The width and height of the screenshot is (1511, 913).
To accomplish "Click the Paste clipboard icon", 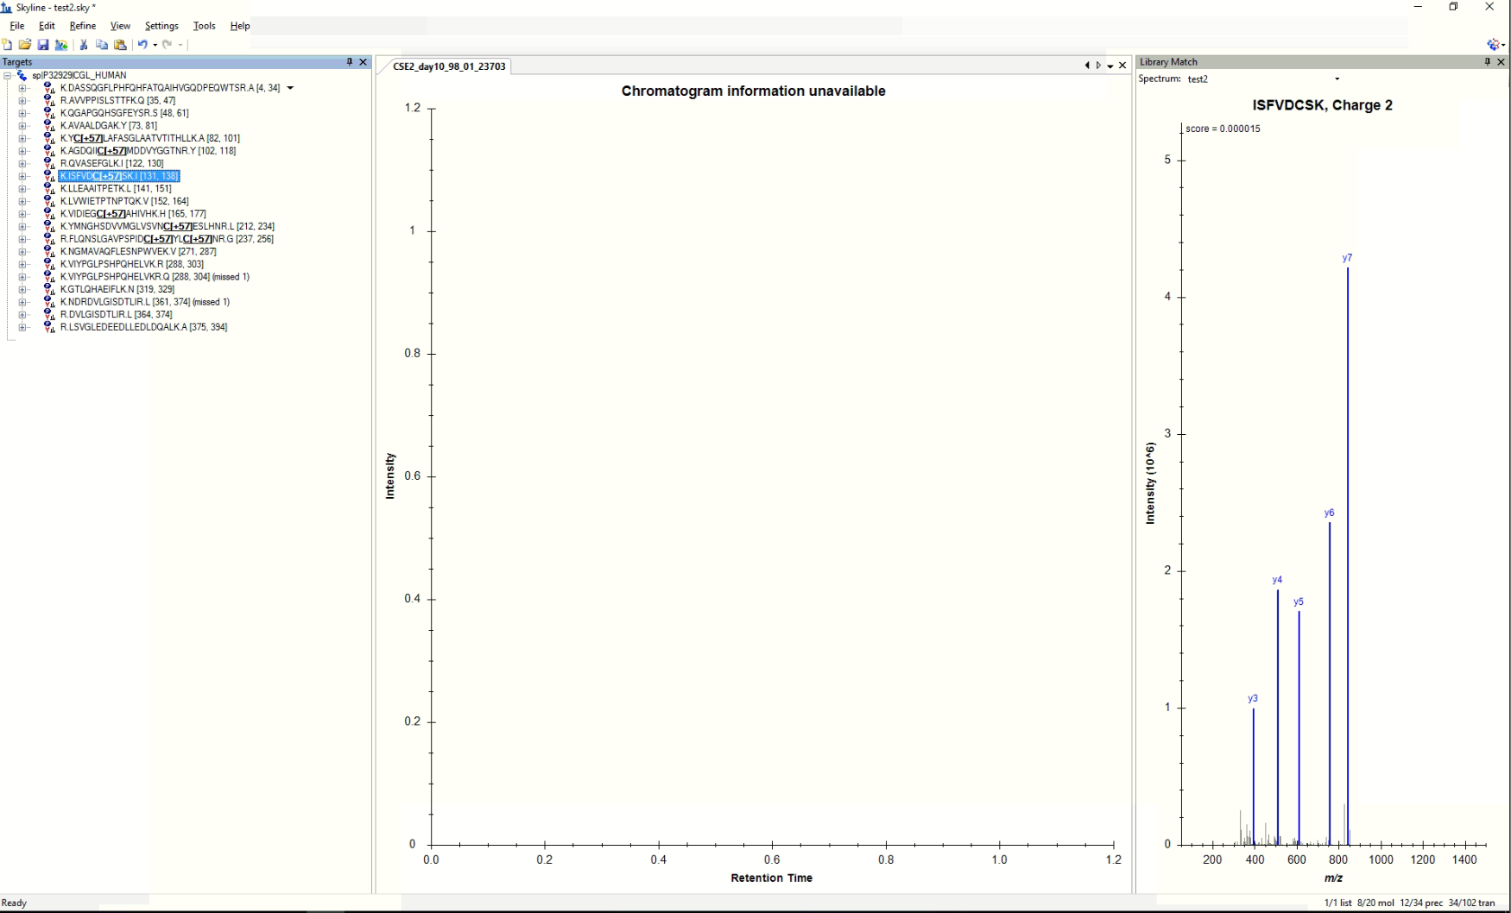I will coord(120,45).
